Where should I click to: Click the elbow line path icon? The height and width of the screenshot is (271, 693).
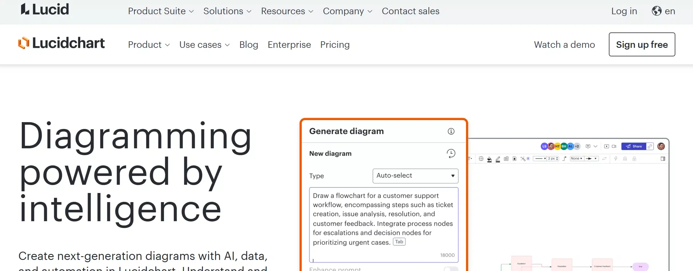(x=564, y=159)
